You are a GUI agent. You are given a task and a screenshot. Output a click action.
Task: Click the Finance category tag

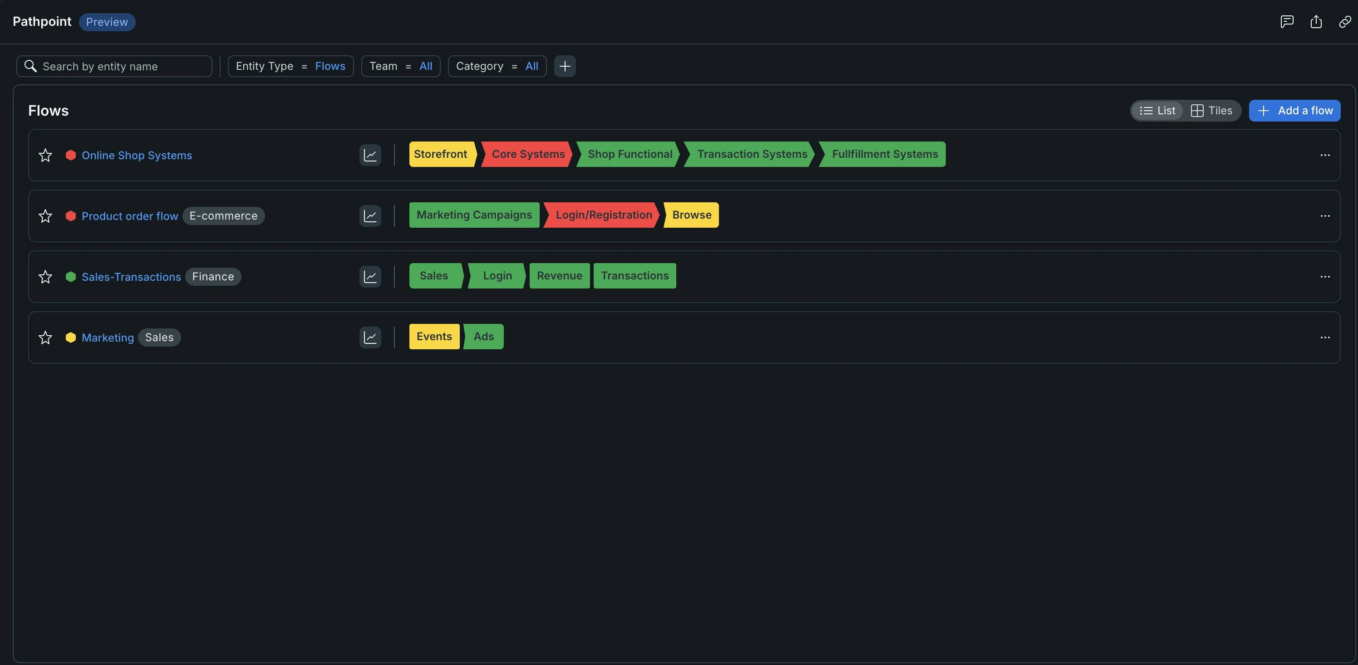click(213, 277)
